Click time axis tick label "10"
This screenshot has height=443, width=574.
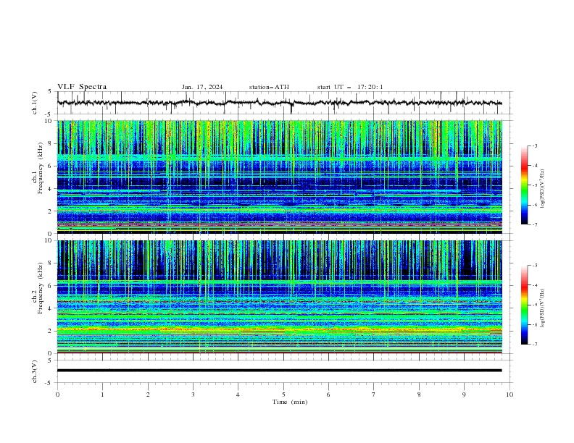tap(509, 395)
